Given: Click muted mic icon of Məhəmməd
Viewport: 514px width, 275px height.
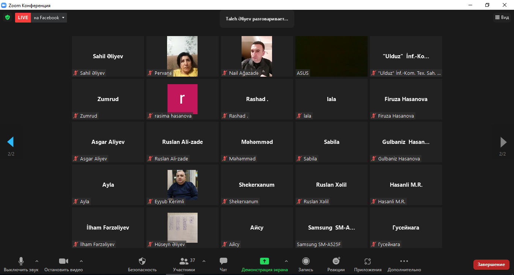Looking at the screenshot, I should (x=225, y=159).
